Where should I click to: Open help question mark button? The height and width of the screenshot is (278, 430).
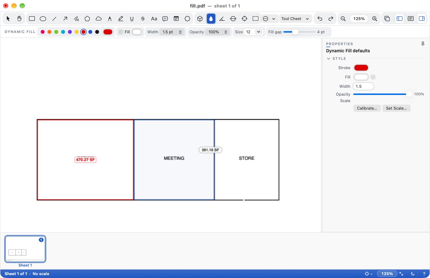(424, 274)
